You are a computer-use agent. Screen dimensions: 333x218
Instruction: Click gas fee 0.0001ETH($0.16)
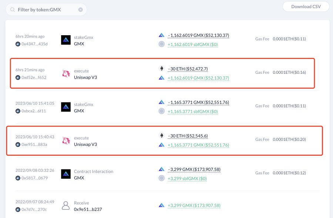tap(289, 72)
